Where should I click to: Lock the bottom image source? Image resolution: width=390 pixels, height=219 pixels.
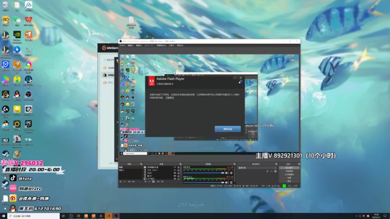(178, 179)
